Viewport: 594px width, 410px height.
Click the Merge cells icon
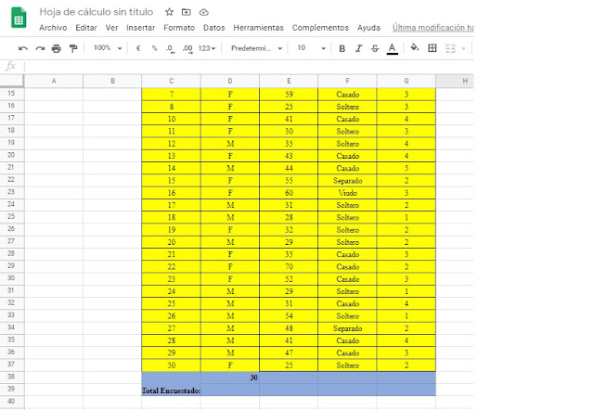click(x=450, y=48)
